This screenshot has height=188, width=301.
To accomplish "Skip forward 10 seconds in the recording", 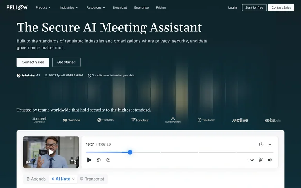I will [x=108, y=160].
